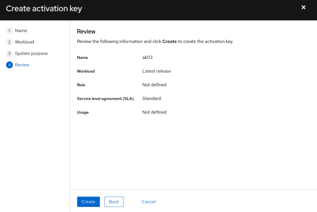Click the 'Create activation key' dialog title
This screenshot has height=212, width=317.
pyautogui.click(x=44, y=9)
